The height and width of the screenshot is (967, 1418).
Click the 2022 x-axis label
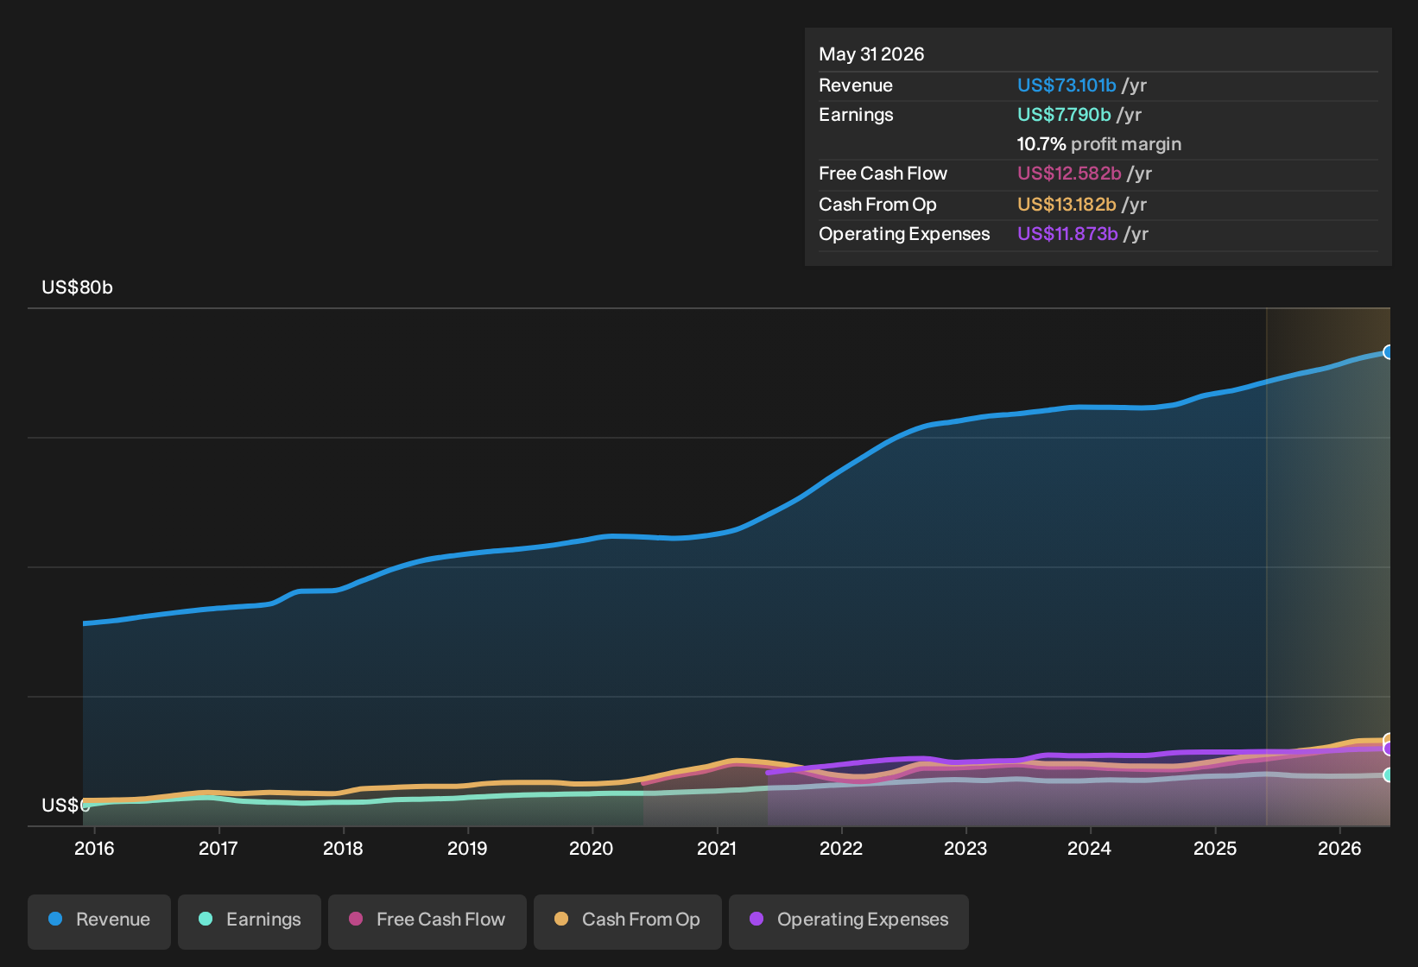(x=841, y=849)
